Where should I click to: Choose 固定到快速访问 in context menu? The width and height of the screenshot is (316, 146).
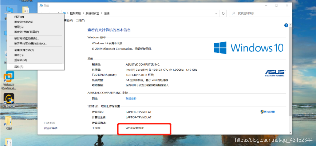point(35,22)
